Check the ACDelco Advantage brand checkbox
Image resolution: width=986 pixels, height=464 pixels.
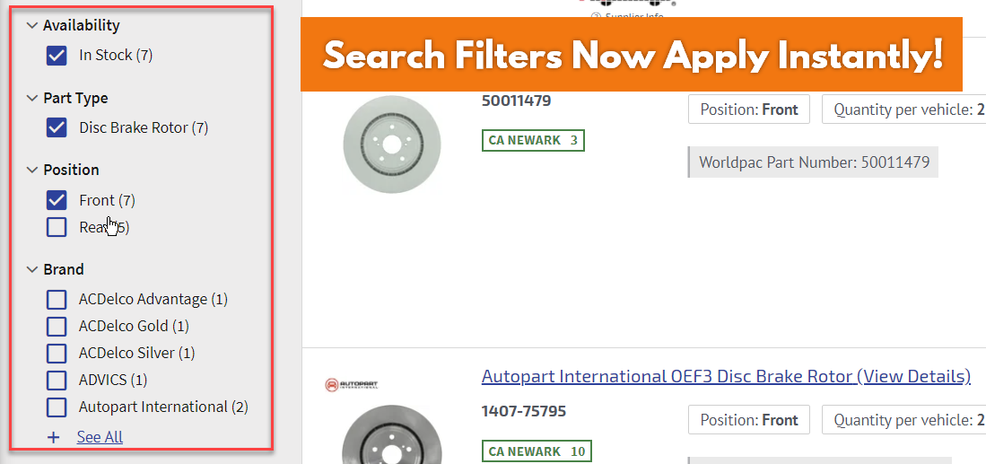(x=57, y=299)
